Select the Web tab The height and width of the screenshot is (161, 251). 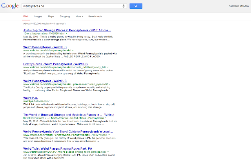[x=26, y=16]
